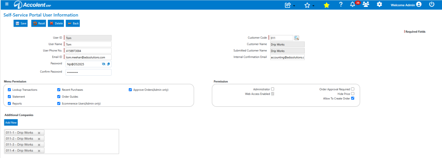
Task: Click the Welcome Admin profile icon
Action: (x=419, y=4)
